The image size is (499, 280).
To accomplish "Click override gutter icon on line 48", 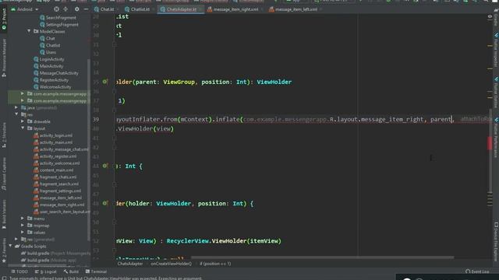I will [105, 203].
